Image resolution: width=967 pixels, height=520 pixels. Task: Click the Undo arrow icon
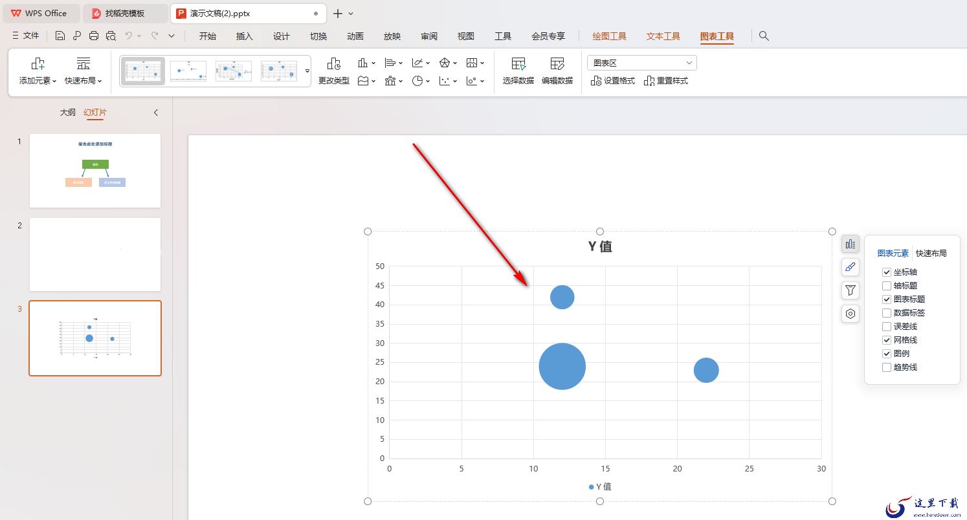tap(129, 36)
